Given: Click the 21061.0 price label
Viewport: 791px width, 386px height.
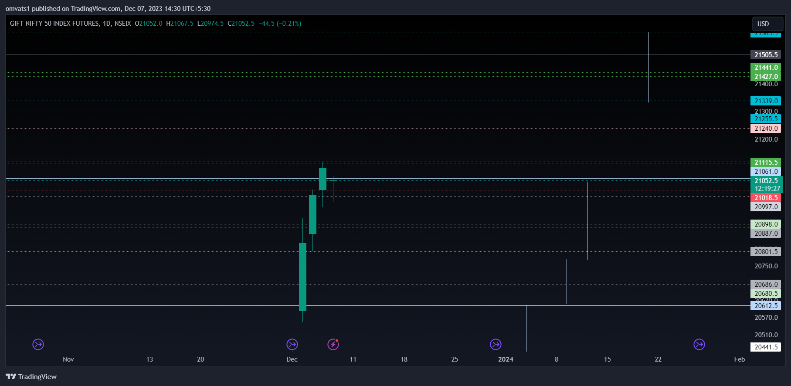Looking at the screenshot, I should click(x=766, y=172).
